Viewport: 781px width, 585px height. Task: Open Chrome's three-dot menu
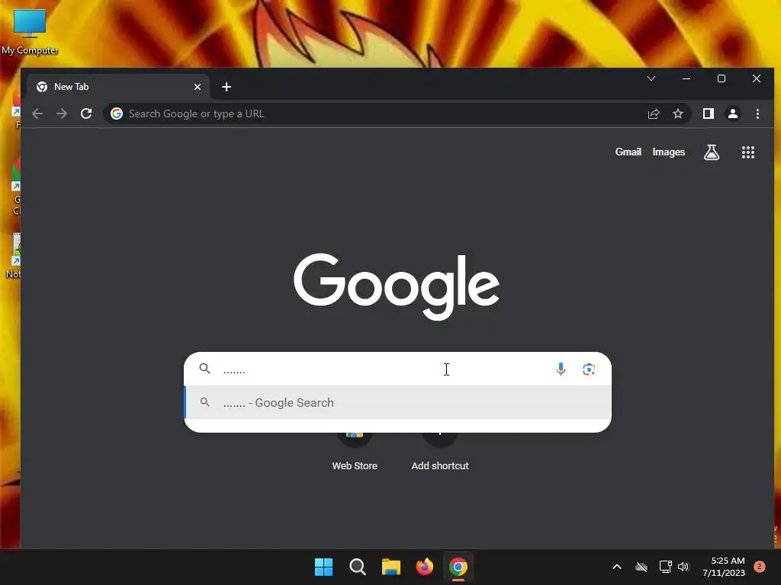coord(757,113)
